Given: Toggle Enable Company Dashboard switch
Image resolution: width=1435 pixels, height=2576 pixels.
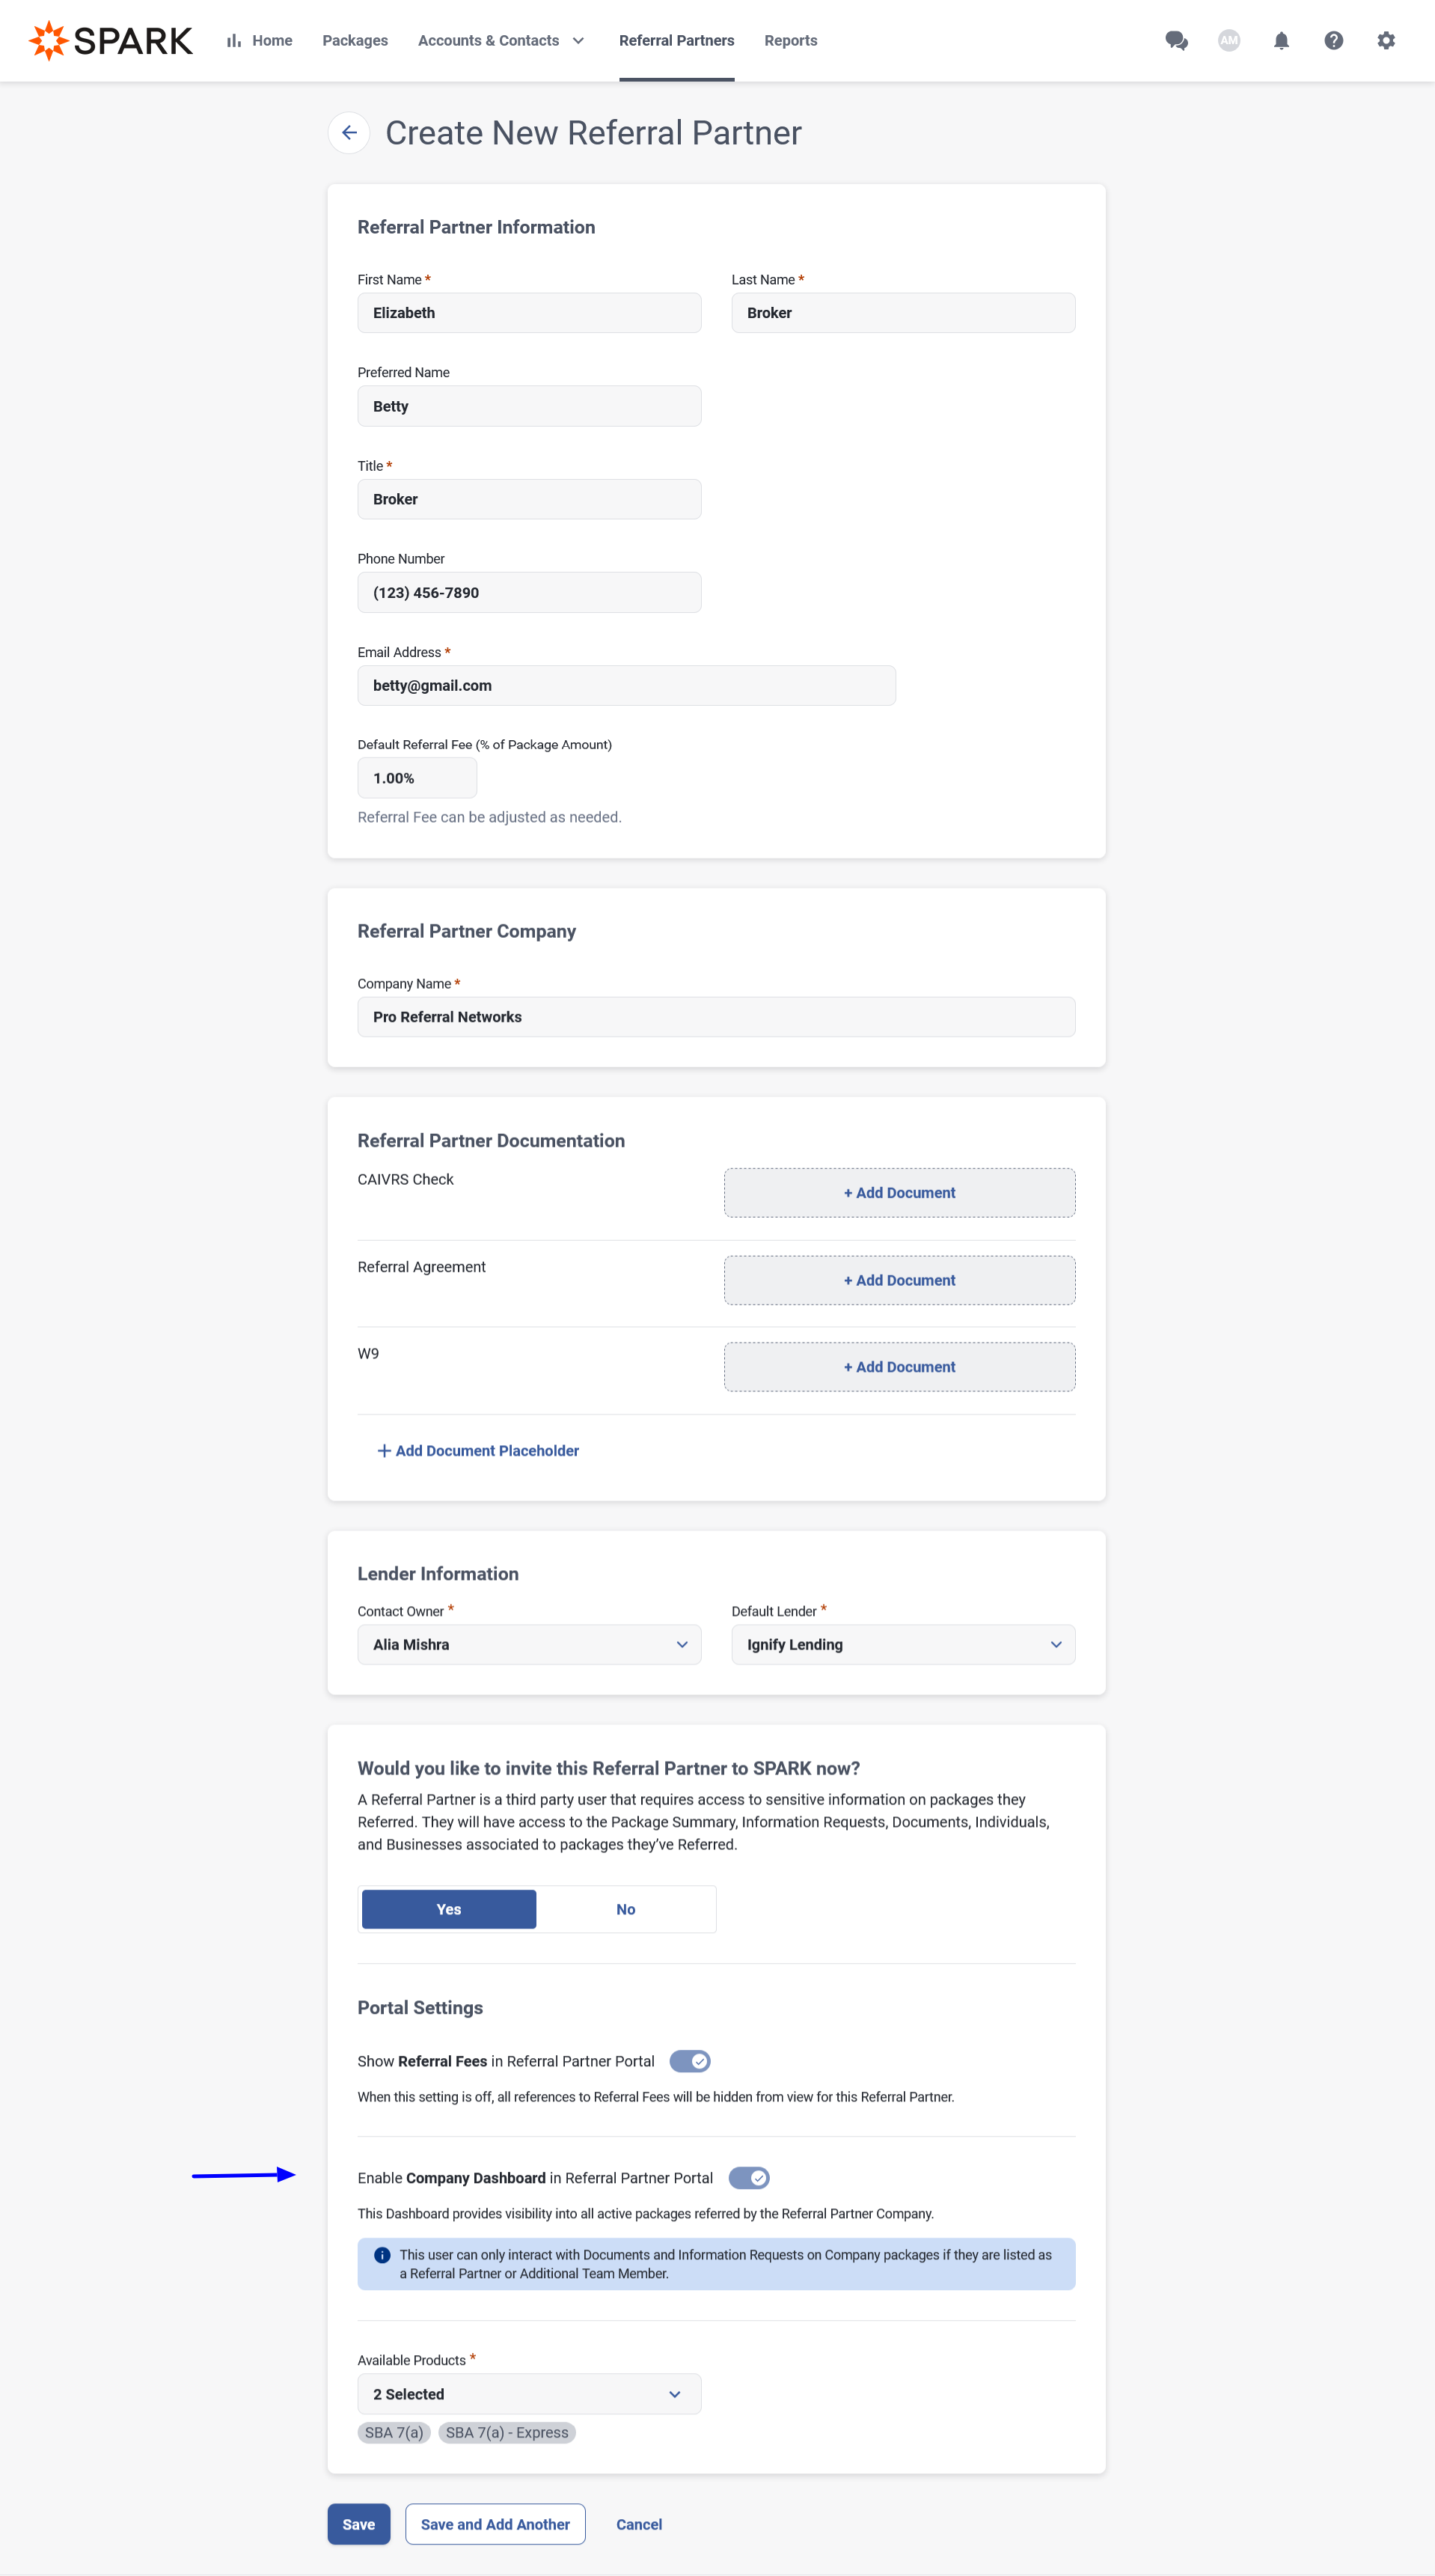Looking at the screenshot, I should tap(749, 2177).
